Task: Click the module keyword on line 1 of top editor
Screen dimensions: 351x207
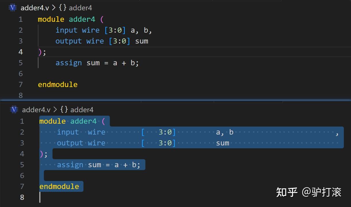Action: (x=51, y=19)
